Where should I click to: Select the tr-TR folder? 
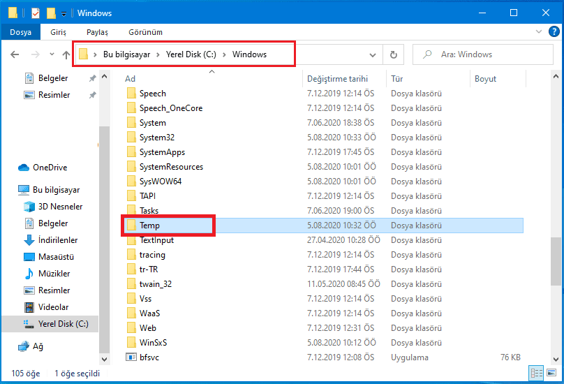click(148, 269)
